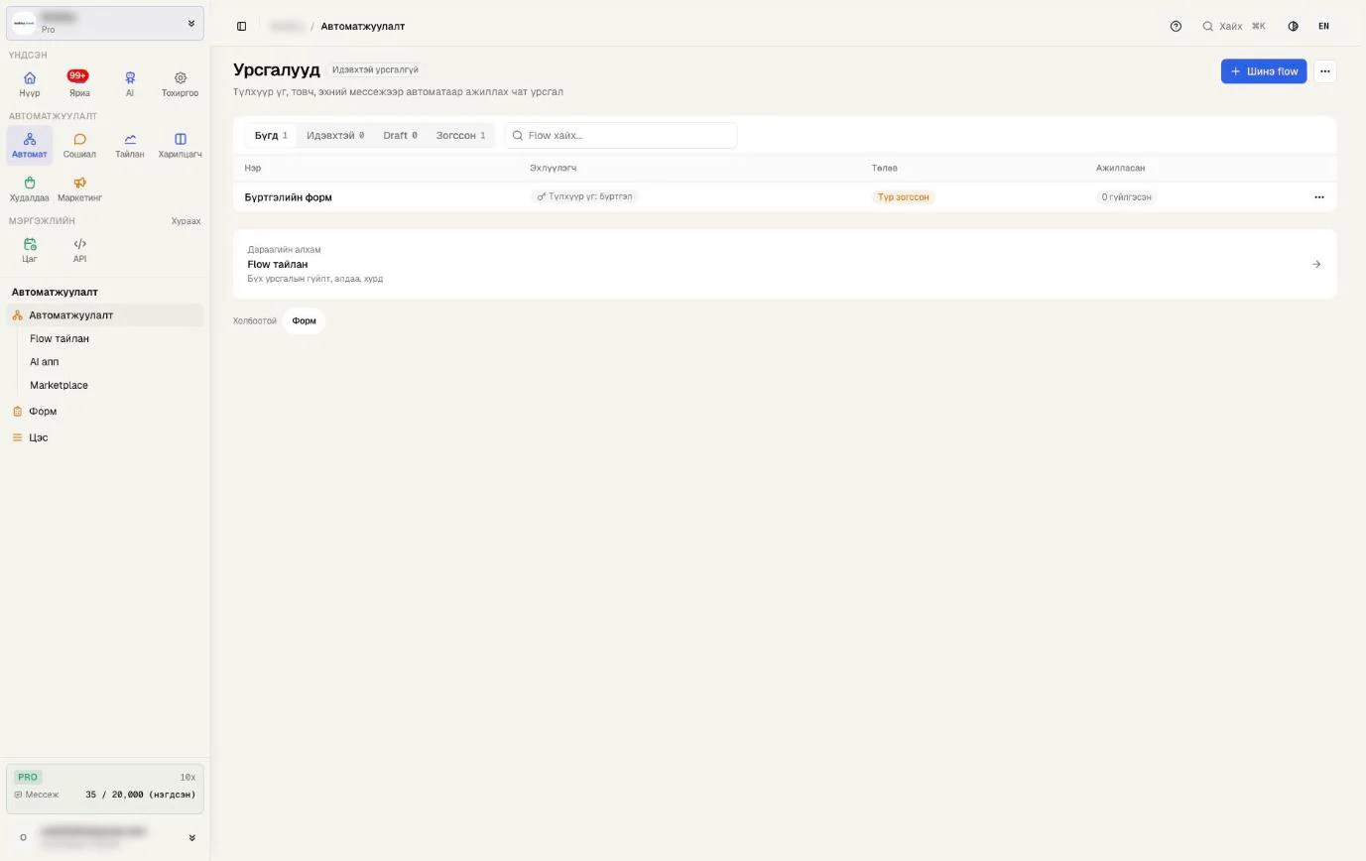Select the Зогссон tab
Image resolution: width=1366 pixels, height=861 pixels.
pos(460,135)
